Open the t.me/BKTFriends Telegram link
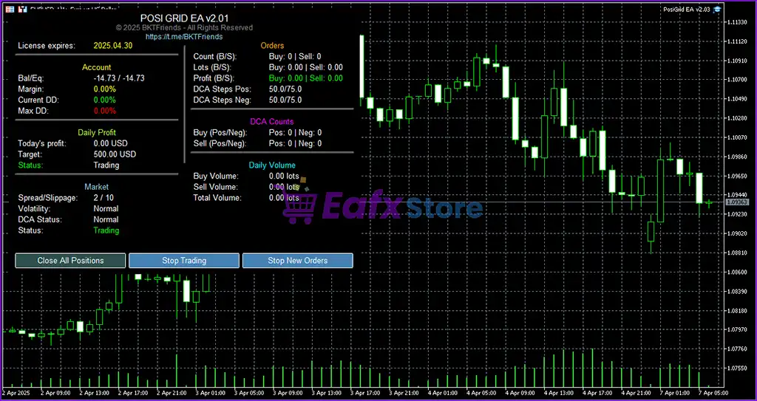Viewport: 757px width, 401px height. 183,36
